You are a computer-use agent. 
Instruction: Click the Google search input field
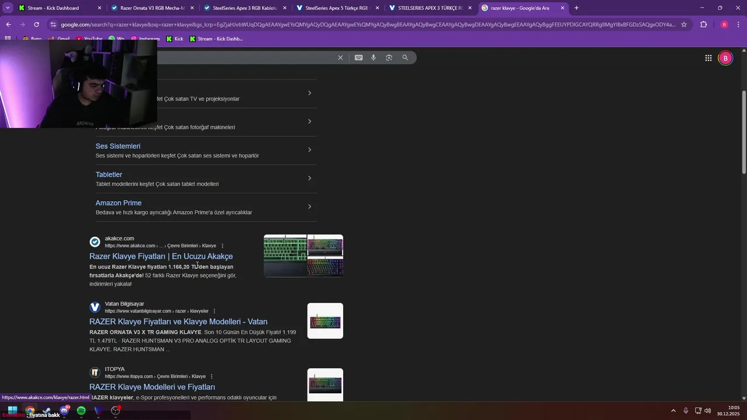245,58
